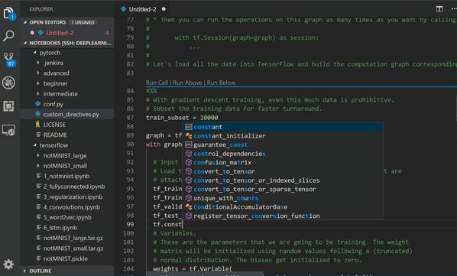457x276 pixels.
Task: Click the license icon beside LICENSE
Action: click(38, 125)
